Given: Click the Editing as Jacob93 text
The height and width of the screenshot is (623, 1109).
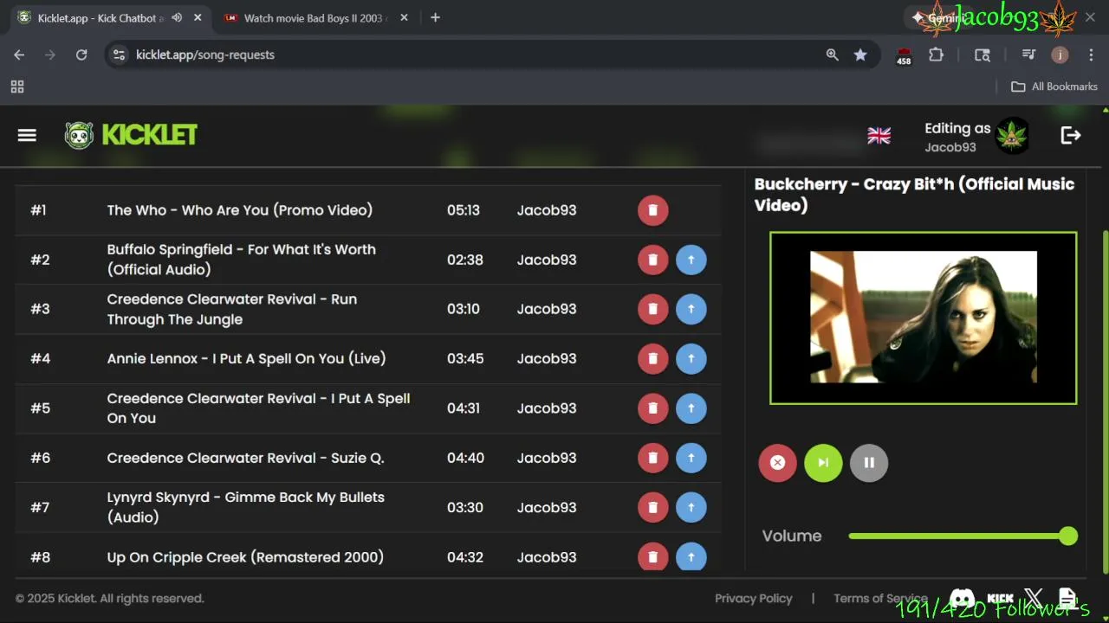Looking at the screenshot, I should (x=957, y=137).
